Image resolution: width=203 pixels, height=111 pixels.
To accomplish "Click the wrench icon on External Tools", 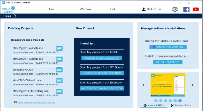I will click(x=172, y=106).
